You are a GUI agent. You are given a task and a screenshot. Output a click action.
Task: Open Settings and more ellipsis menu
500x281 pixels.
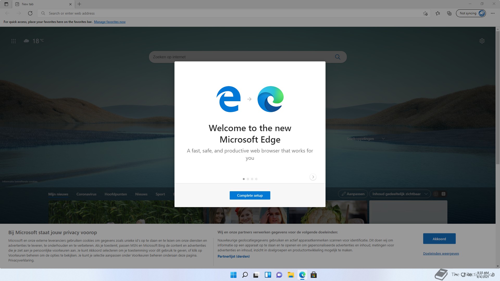493,13
